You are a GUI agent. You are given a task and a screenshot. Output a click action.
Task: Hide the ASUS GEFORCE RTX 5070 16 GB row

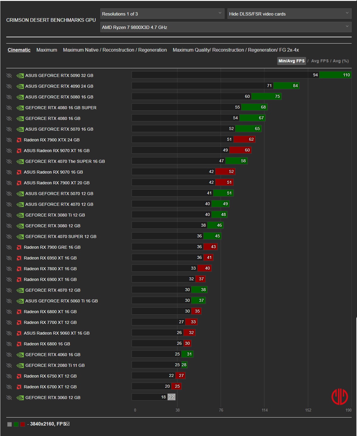coord(9,129)
